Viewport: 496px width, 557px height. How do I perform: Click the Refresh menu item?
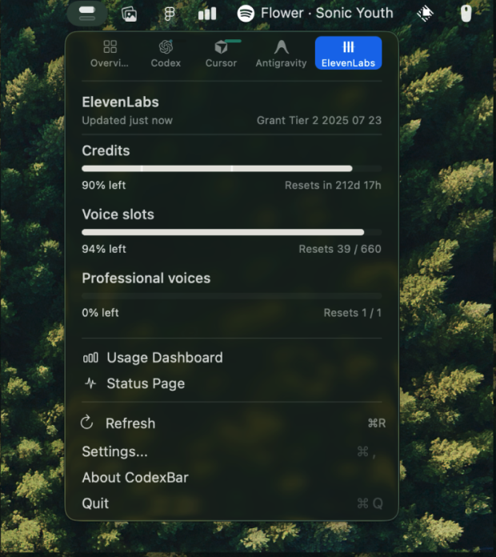[x=232, y=423]
